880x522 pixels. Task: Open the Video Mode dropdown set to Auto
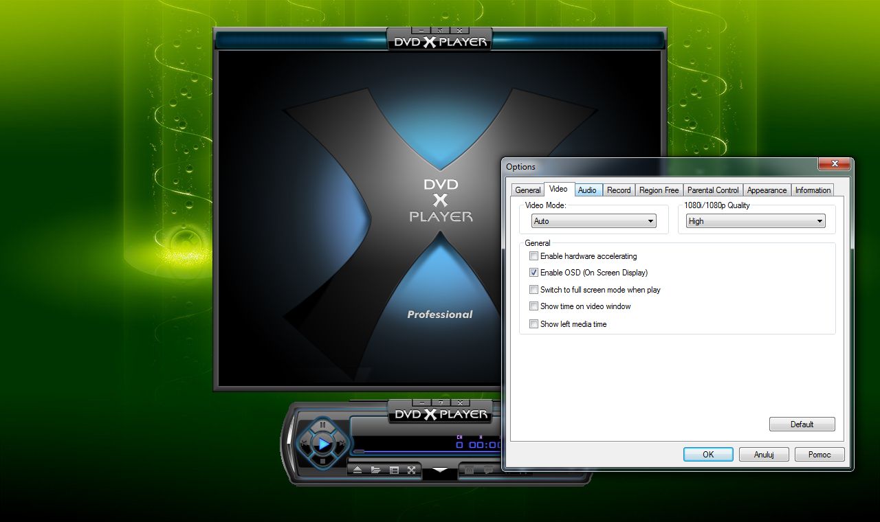(594, 221)
